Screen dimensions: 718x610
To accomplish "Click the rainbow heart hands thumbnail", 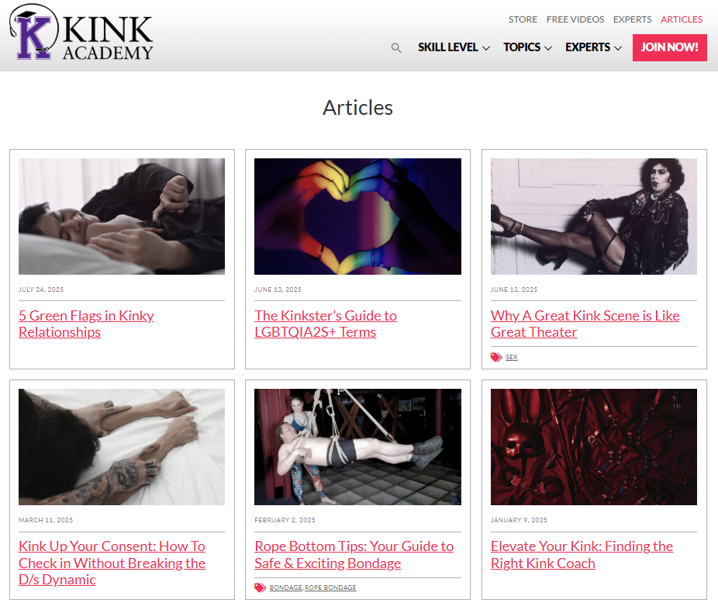I will (x=357, y=217).
